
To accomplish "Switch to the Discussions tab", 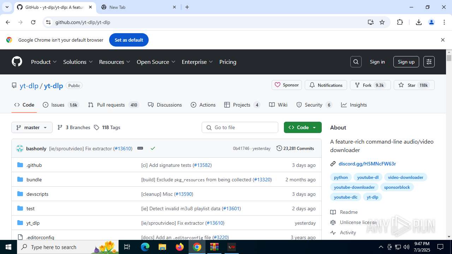I will (x=165, y=105).
